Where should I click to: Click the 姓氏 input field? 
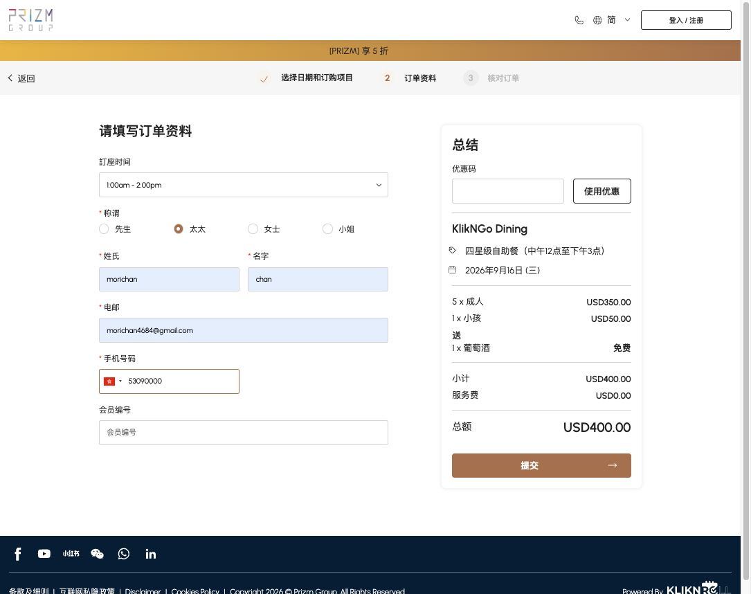pyautogui.click(x=169, y=279)
